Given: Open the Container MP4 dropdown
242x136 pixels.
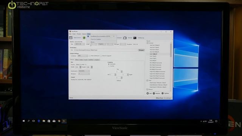Looking at the screenshot, I should pyautogui.click(x=83, y=56).
